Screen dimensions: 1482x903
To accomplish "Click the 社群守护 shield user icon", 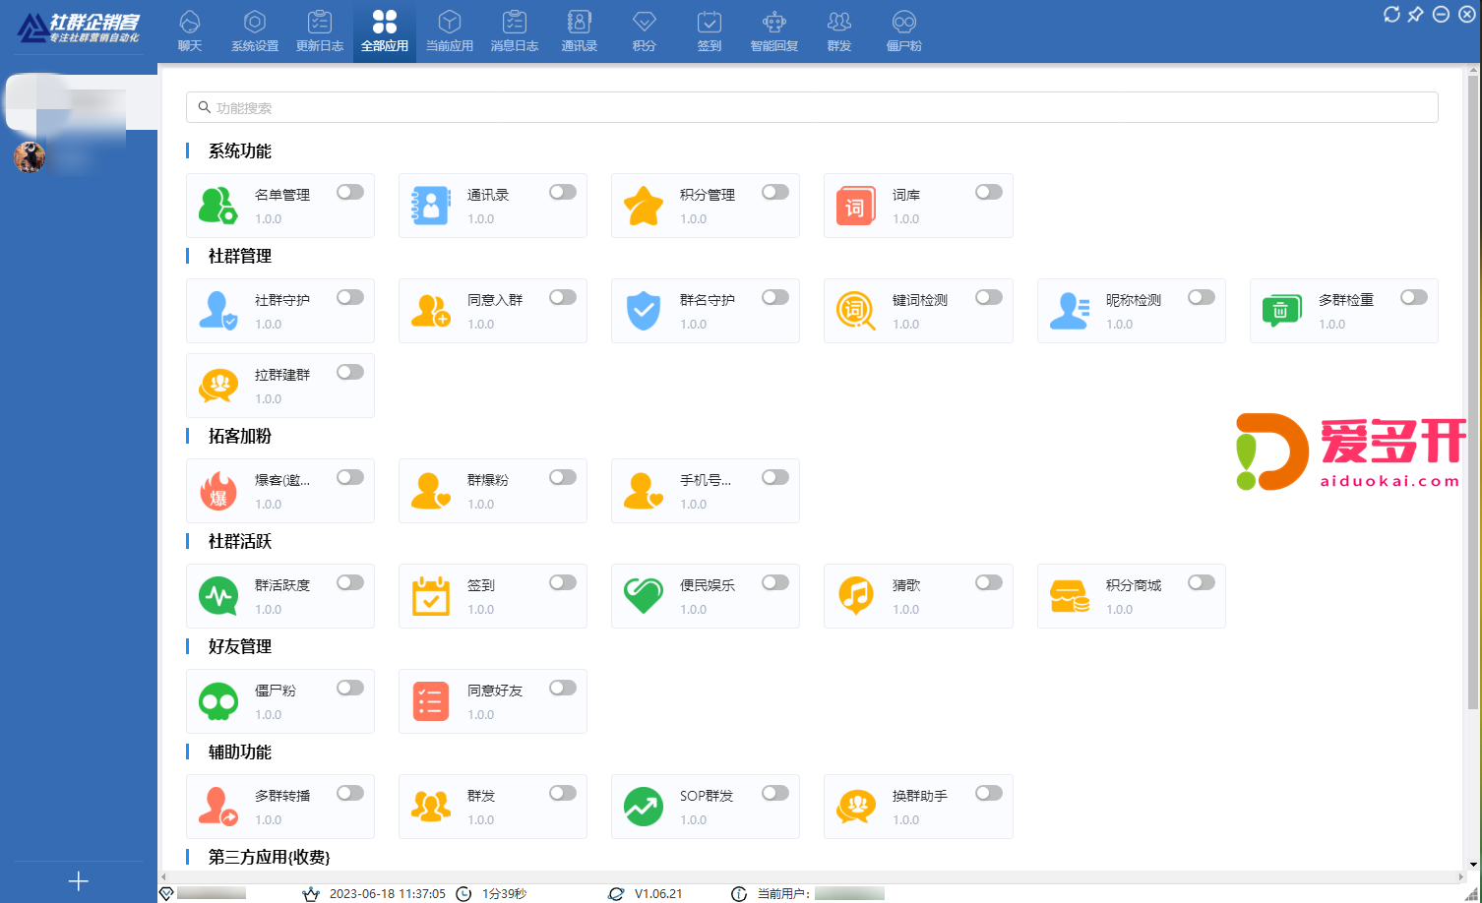I will point(217,311).
